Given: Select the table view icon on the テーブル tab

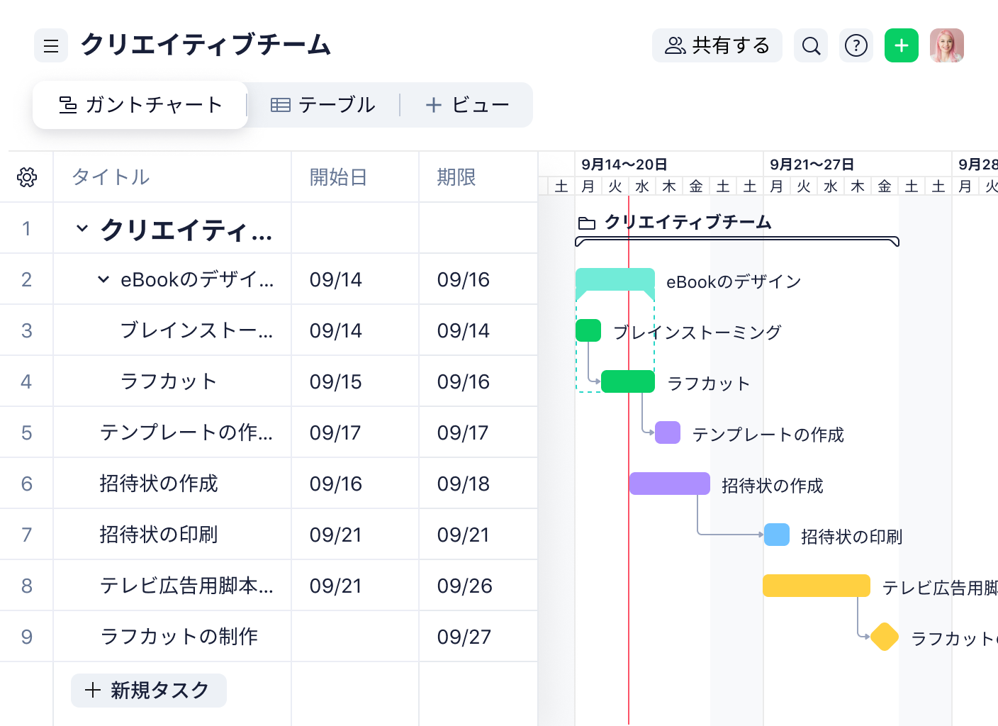Looking at the screenshot, I should tap(281, 104).
